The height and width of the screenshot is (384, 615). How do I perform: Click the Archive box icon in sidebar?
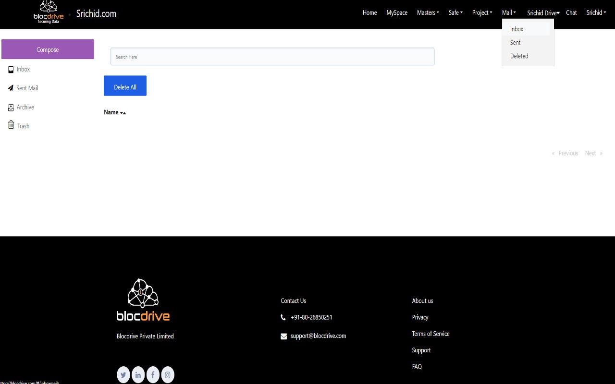pos(11,108)
